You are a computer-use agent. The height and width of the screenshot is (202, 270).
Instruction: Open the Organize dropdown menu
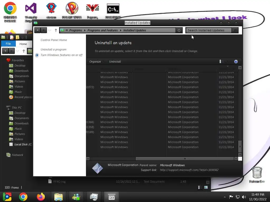pos(97,62)
